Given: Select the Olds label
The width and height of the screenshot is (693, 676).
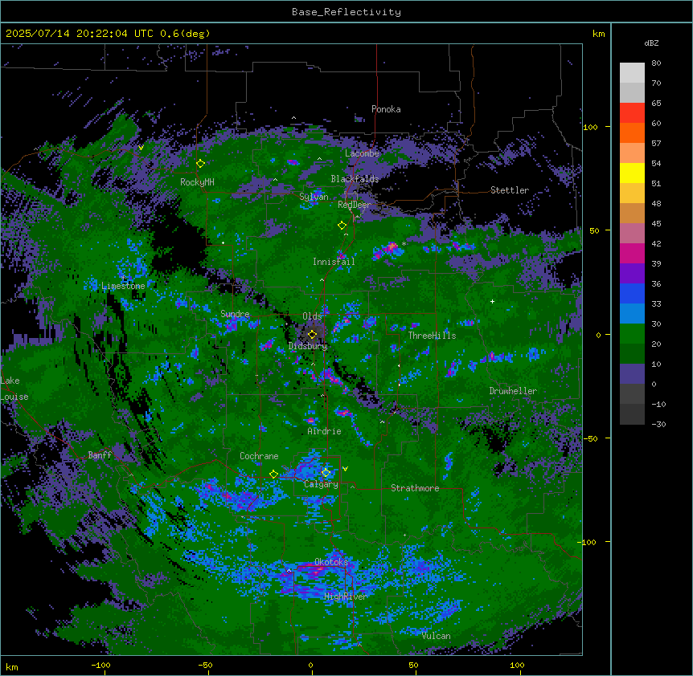Looking at the screenshot, I should click(312, 316).
